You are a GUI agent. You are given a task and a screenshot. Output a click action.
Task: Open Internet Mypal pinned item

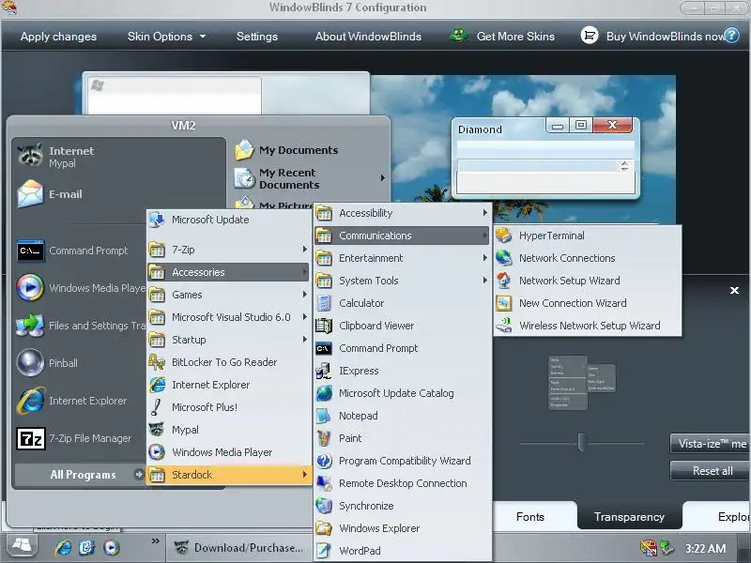click(119, 157)
